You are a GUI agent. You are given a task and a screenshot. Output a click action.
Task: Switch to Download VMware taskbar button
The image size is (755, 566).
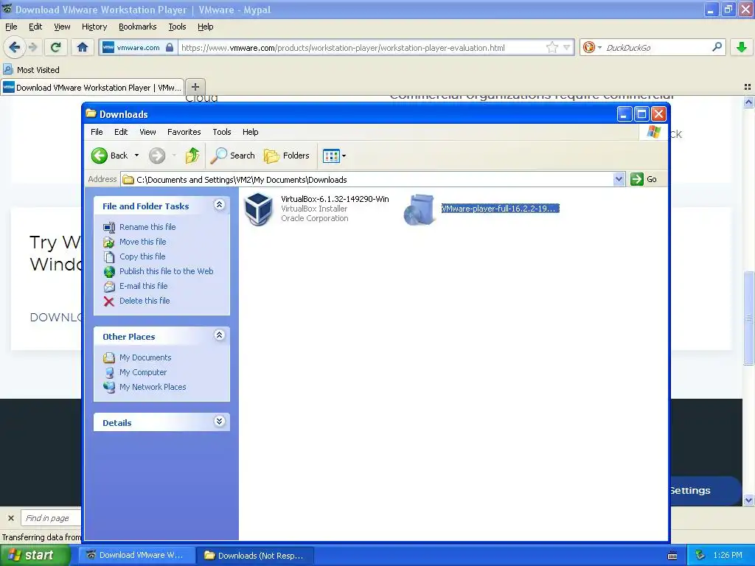point(136,555)
